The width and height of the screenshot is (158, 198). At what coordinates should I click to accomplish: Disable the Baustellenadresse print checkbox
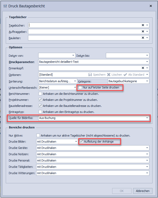click(x=40, y=106)
